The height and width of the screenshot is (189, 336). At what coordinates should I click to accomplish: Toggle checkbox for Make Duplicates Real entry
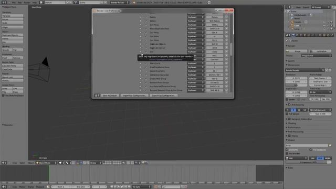pos(146,29)
